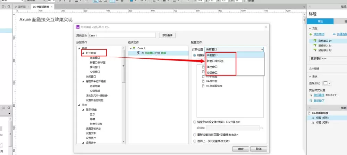Click the menu icon in lower-left library panel
Image resolution: width=347 pixels, height=155 pixels.
point(4,108)
